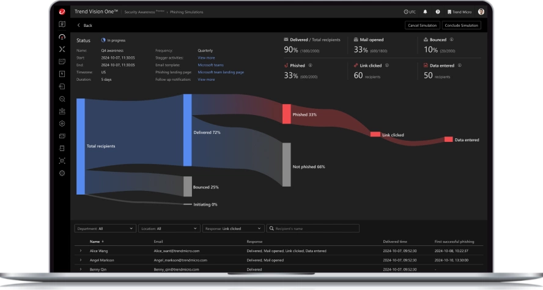Click the Trend Micro logo icon
The height and width of the screenshot is (290, 543).
point(62,12)
